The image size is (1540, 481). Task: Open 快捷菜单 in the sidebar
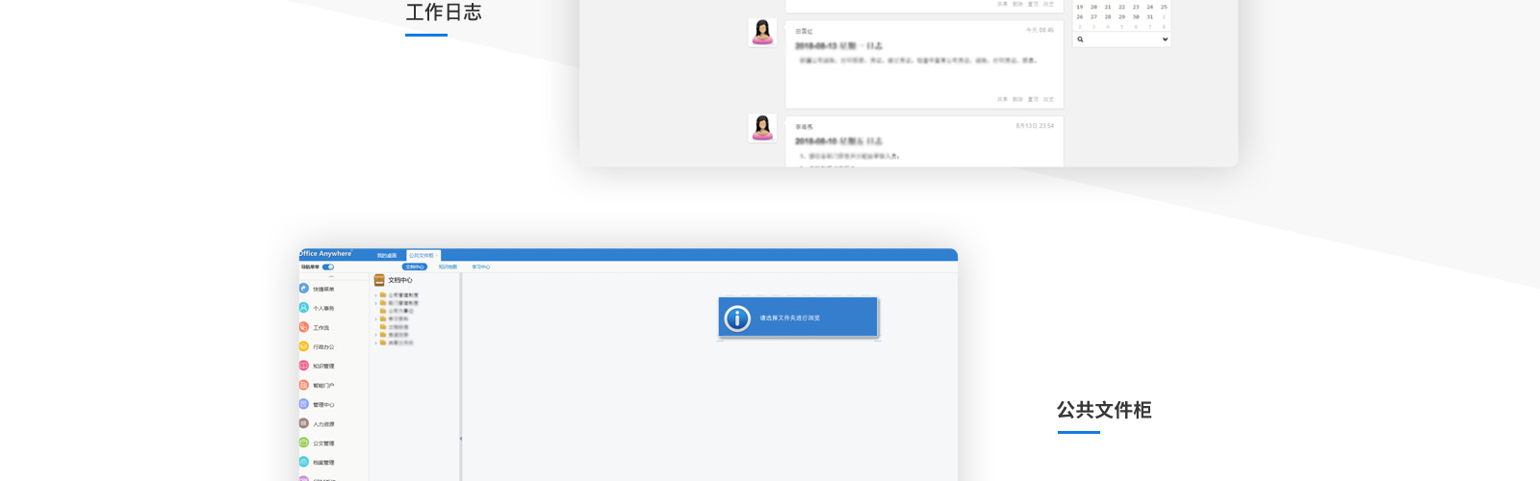click(304, 289)
